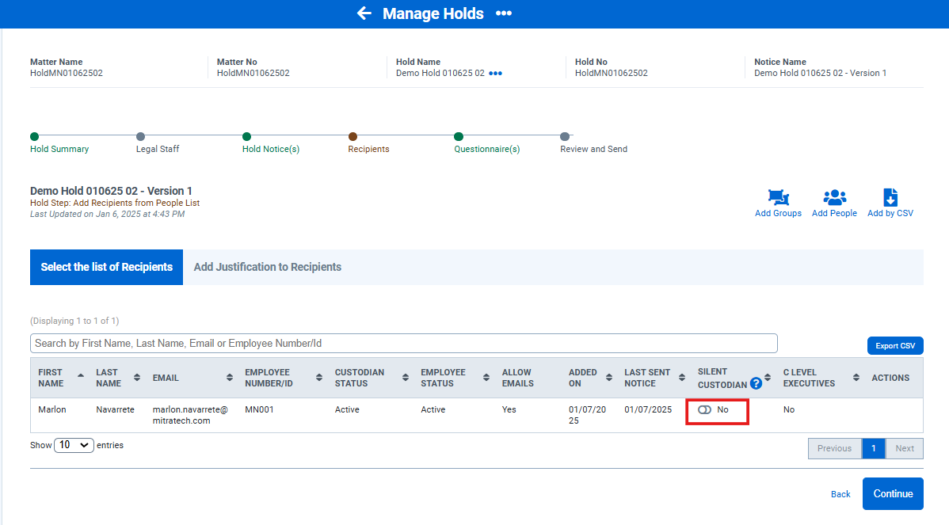The image size is (949, 525).
Task: Go to the Hold Summary step marker
Action: 34,137
